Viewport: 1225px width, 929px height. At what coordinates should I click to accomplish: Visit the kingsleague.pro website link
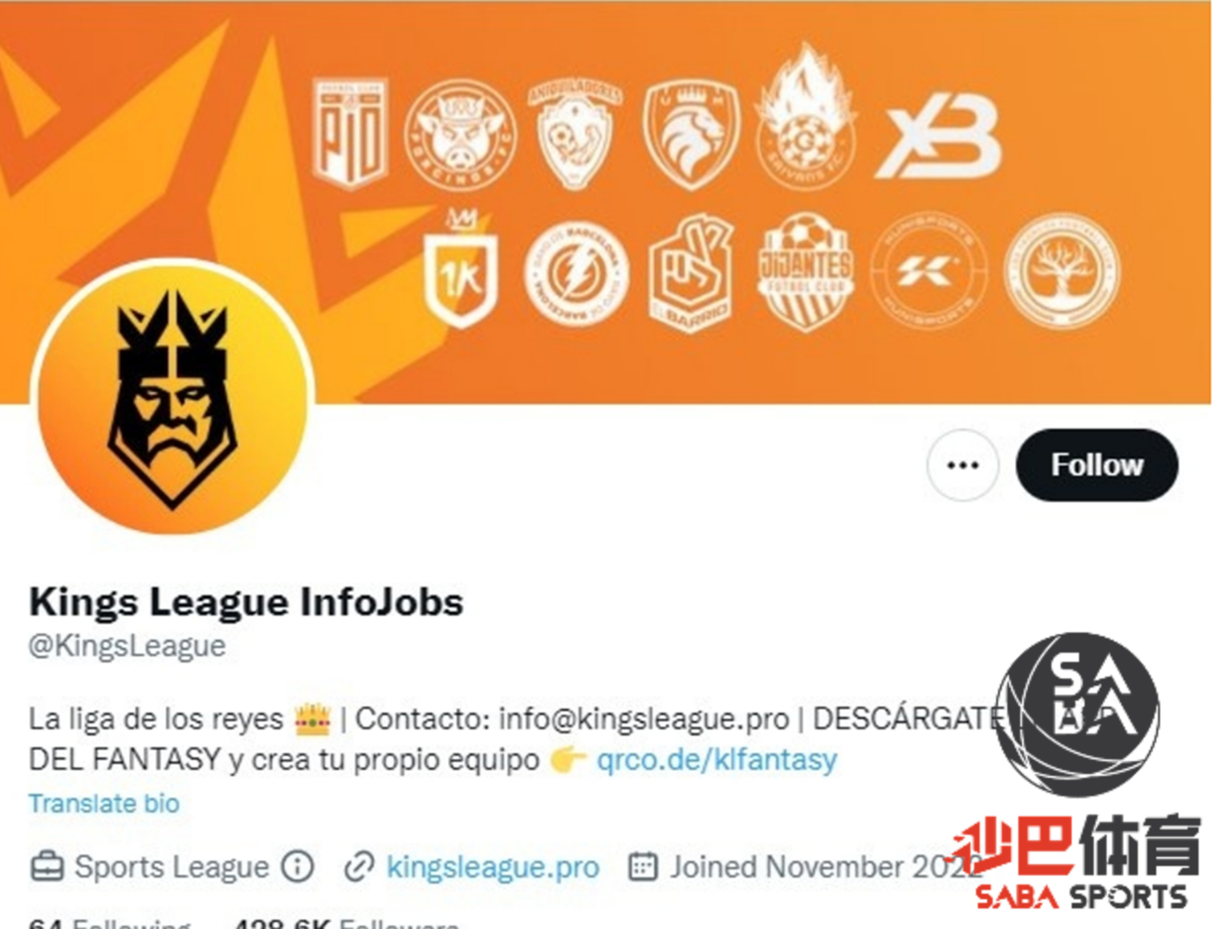pyautogui.click(x=492, y=867)
